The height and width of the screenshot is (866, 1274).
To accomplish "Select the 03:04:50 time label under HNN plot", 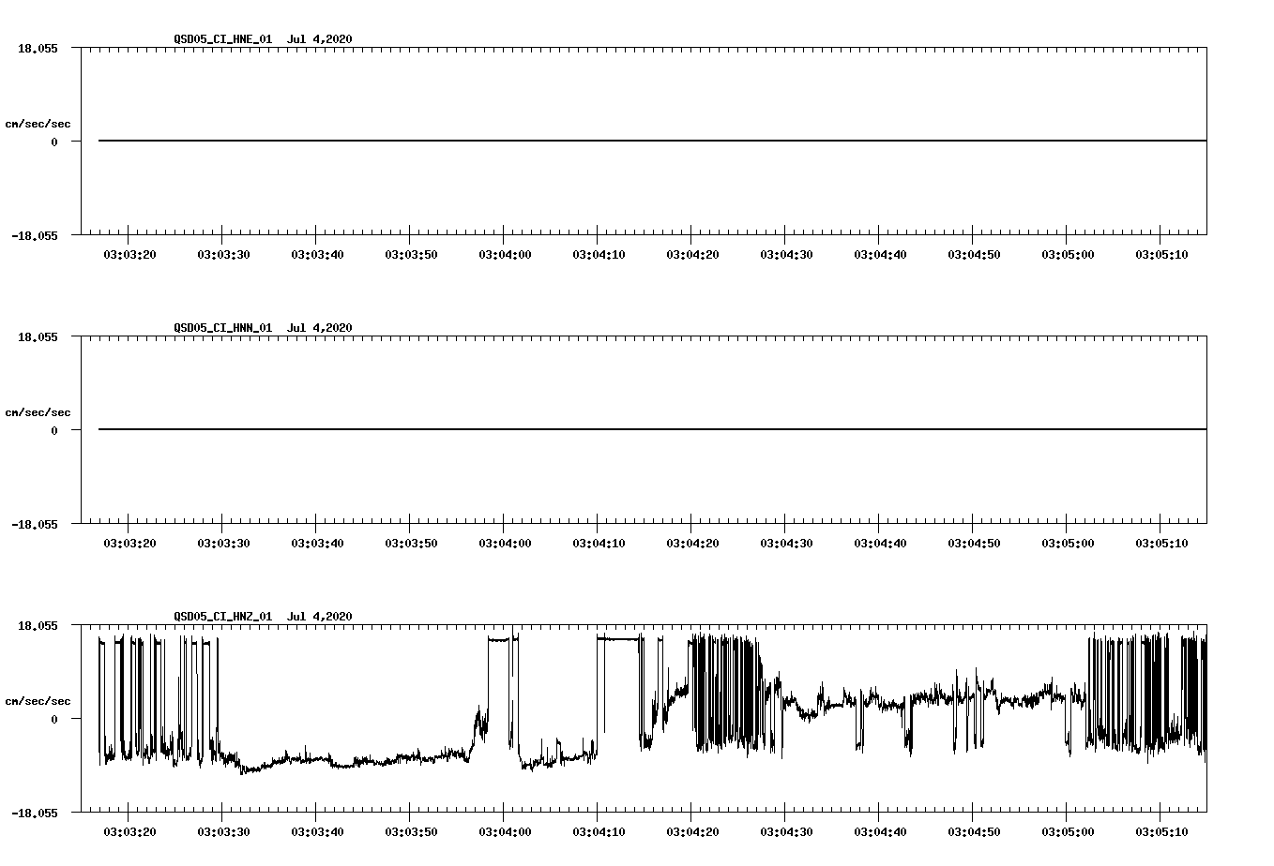I will tap(974, 543).
